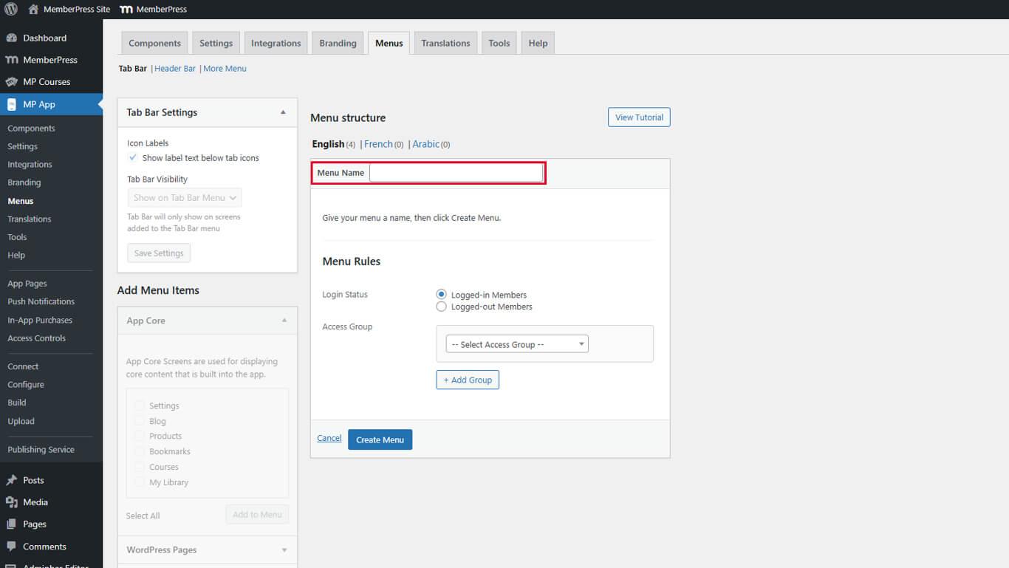Collapse the Tab Bar Settings panel
This screenshot has width=1009, height=568.
pos(283,112)
